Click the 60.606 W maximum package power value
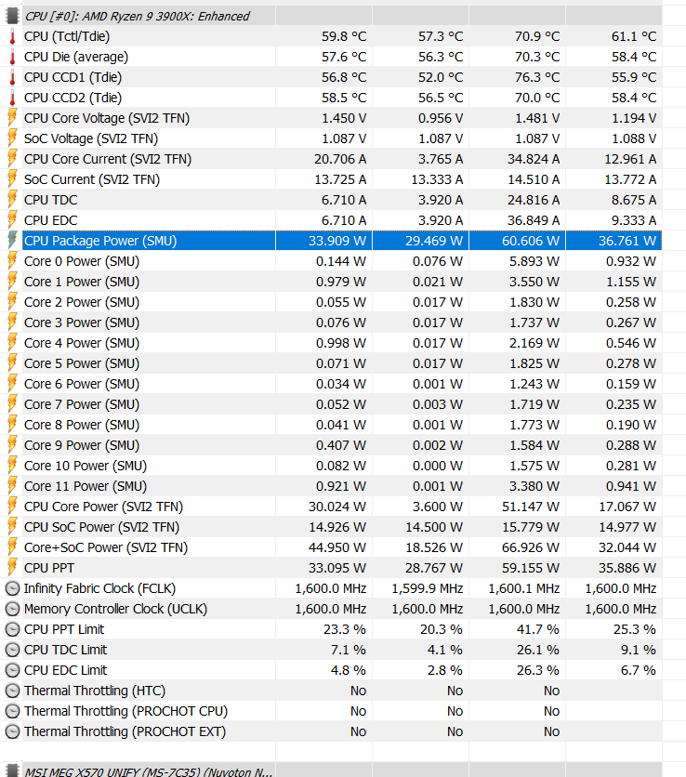686x777 pixels. [531, 241]
